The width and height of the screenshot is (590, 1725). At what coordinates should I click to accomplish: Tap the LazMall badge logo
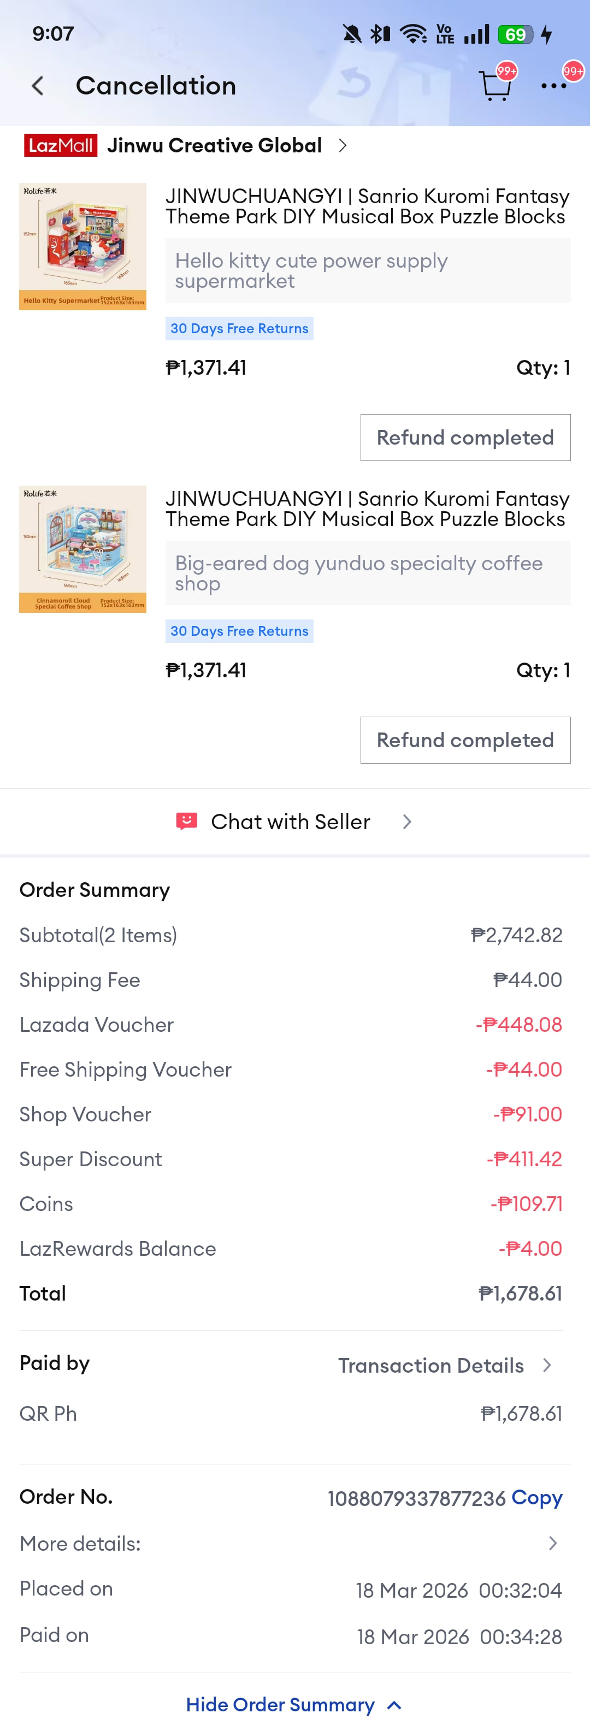point(60,145)
